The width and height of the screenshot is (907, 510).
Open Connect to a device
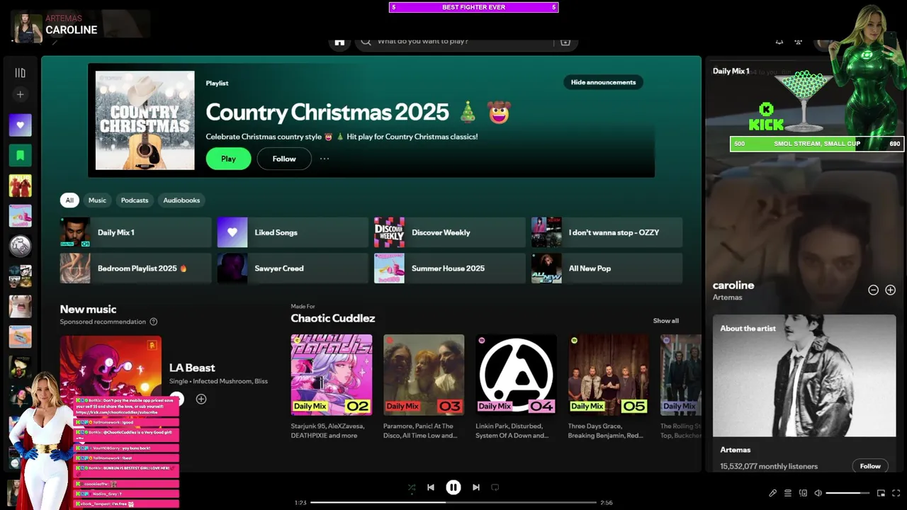[x=803, y=493]
